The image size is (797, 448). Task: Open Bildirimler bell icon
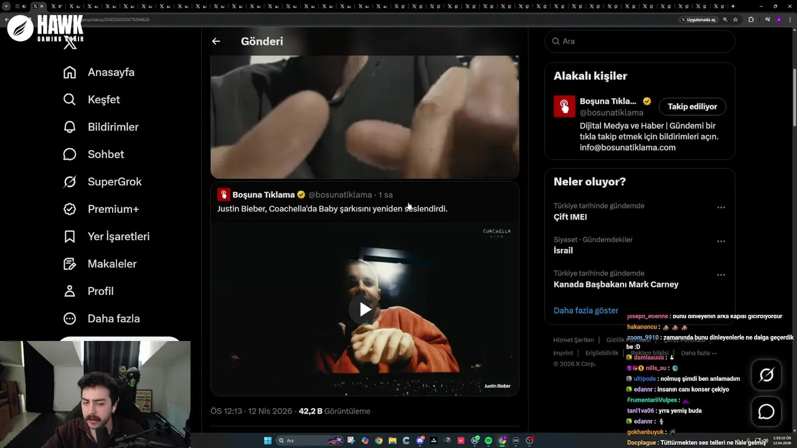(70, 127)
